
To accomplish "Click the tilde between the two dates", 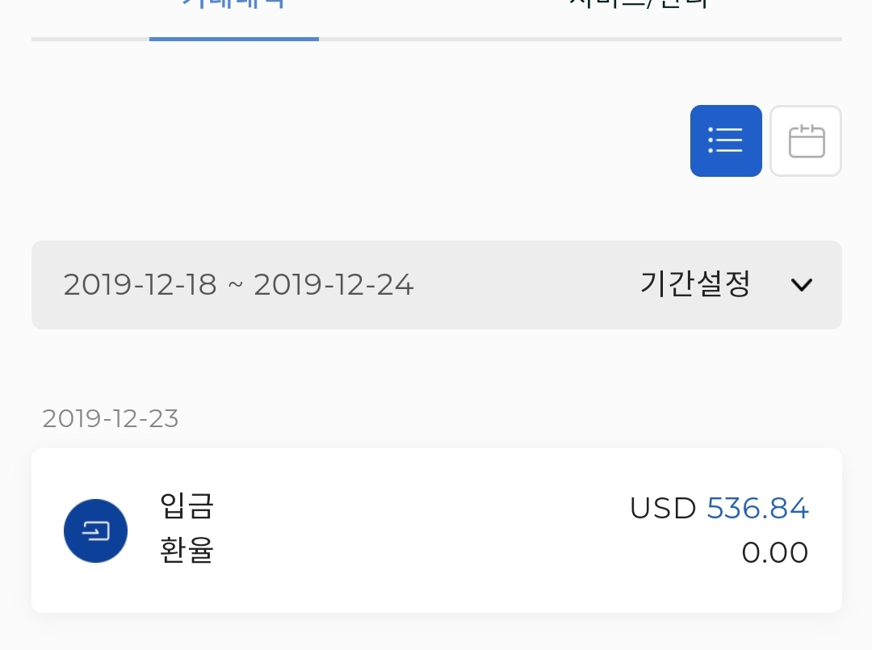I will point(235,285).
